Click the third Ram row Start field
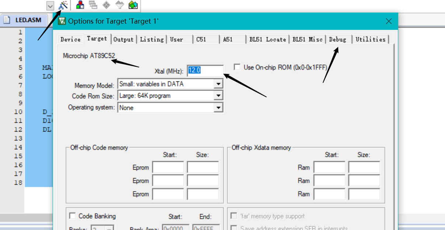The width and height of the screenshot is (445, 230). pos(329,194)
